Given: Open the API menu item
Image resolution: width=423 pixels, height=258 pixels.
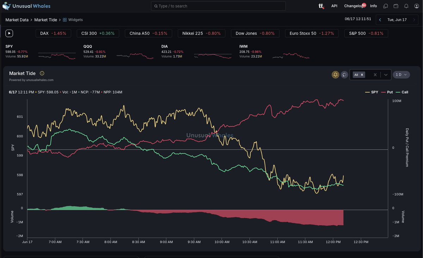Looking at the screenshot, I should (x=334, y=6).
